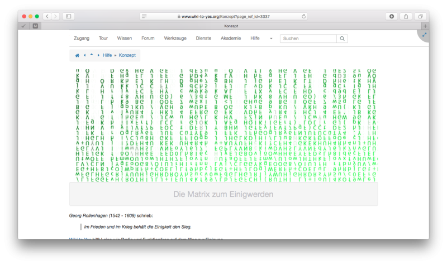Expand the Hilfe dropdown caret
447x265 pixels.
pyautogui.click(x=271, y=38)
